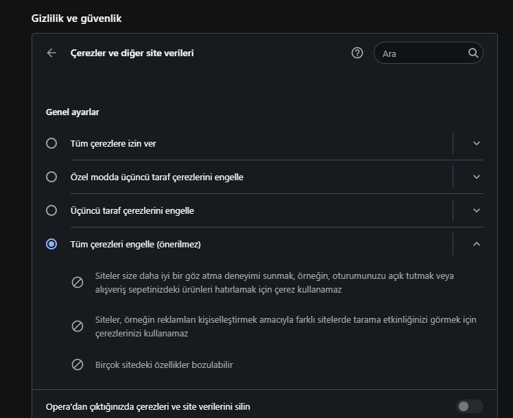
Task: Select 'Üçüncü taraf çerezlerini engelle' radio option
Action: coord(51,210)
